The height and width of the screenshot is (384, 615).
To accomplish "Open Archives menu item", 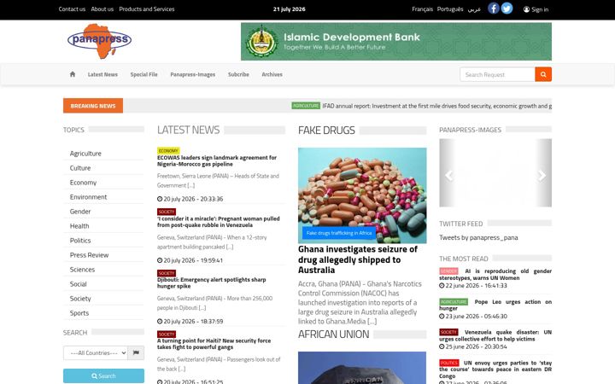I will pos(272,74).
